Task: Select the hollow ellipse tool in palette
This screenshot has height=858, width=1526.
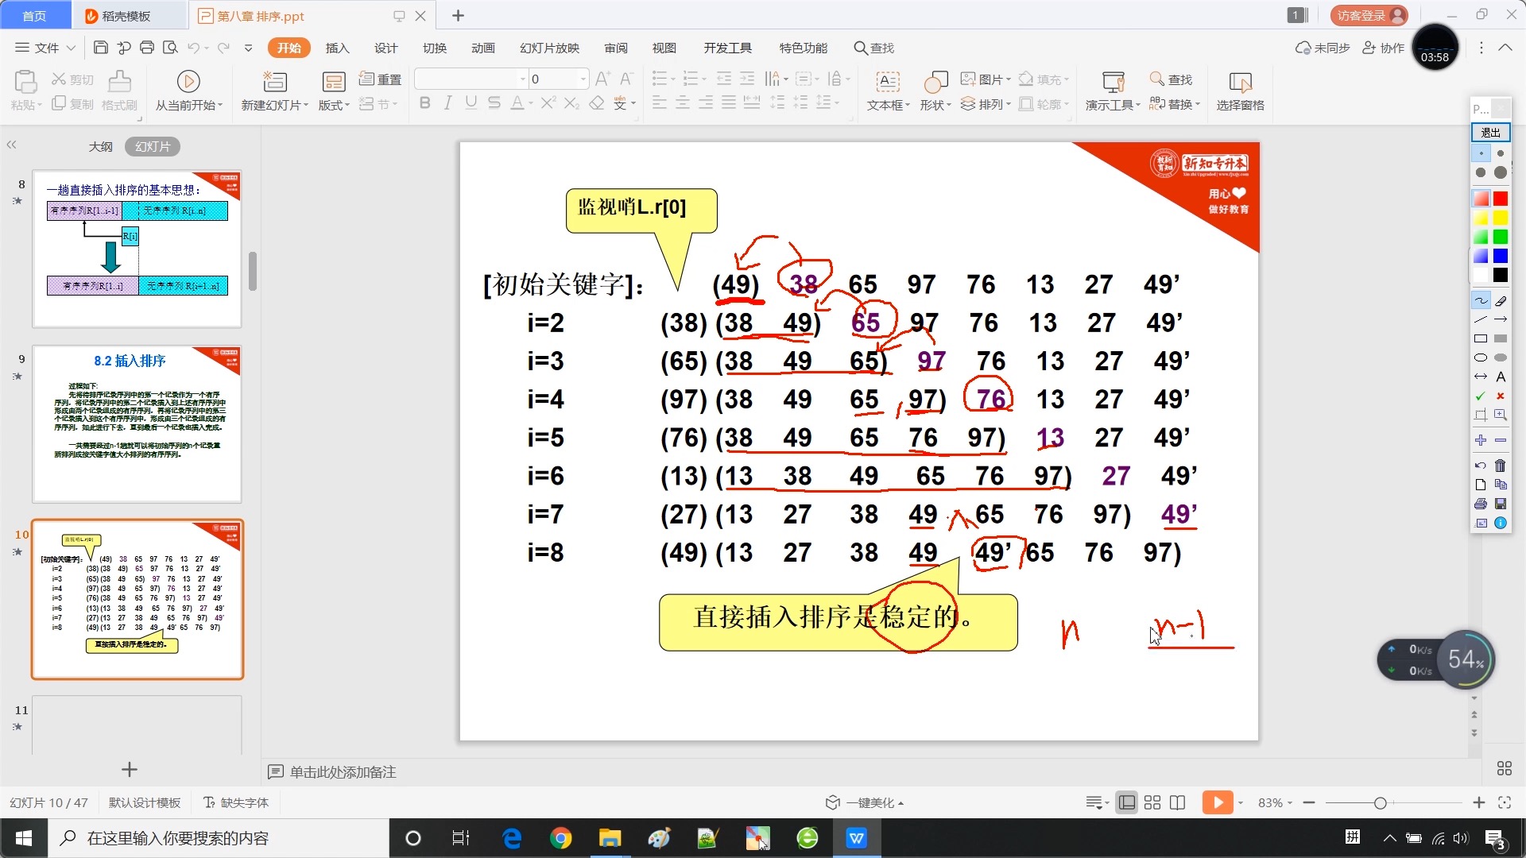Action: [x=1481, y=357]
